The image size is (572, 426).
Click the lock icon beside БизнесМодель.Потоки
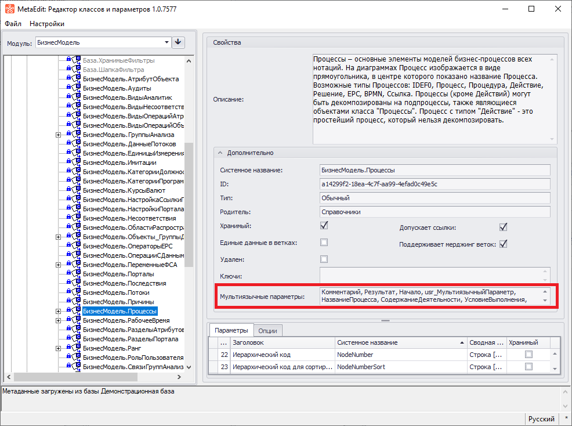tap(68, 293)
